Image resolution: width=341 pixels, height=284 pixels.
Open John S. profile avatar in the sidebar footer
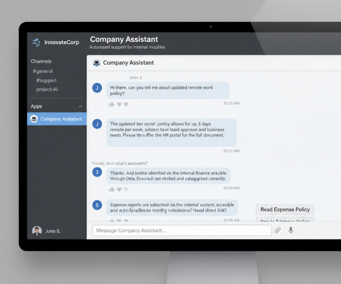(x=37, y=231)
